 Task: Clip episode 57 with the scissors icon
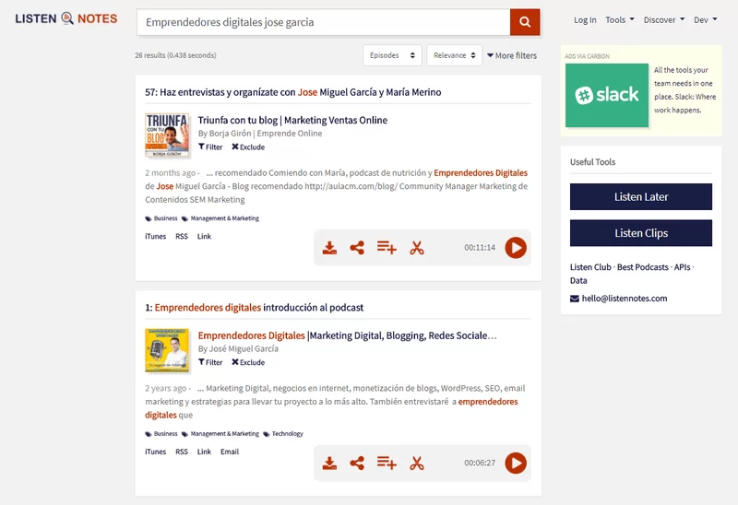coord(417,248)
